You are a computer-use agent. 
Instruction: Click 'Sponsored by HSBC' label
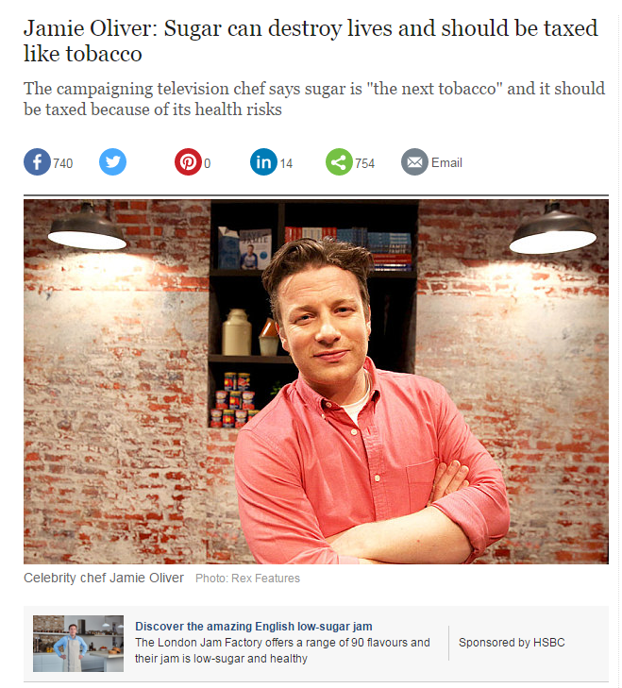(x=512, y=643)
